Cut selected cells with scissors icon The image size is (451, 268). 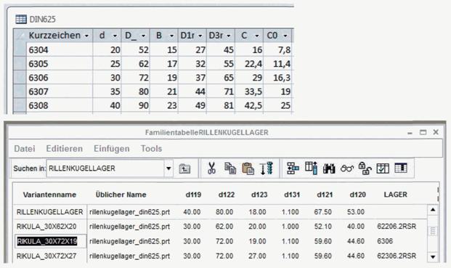point(211,168)
